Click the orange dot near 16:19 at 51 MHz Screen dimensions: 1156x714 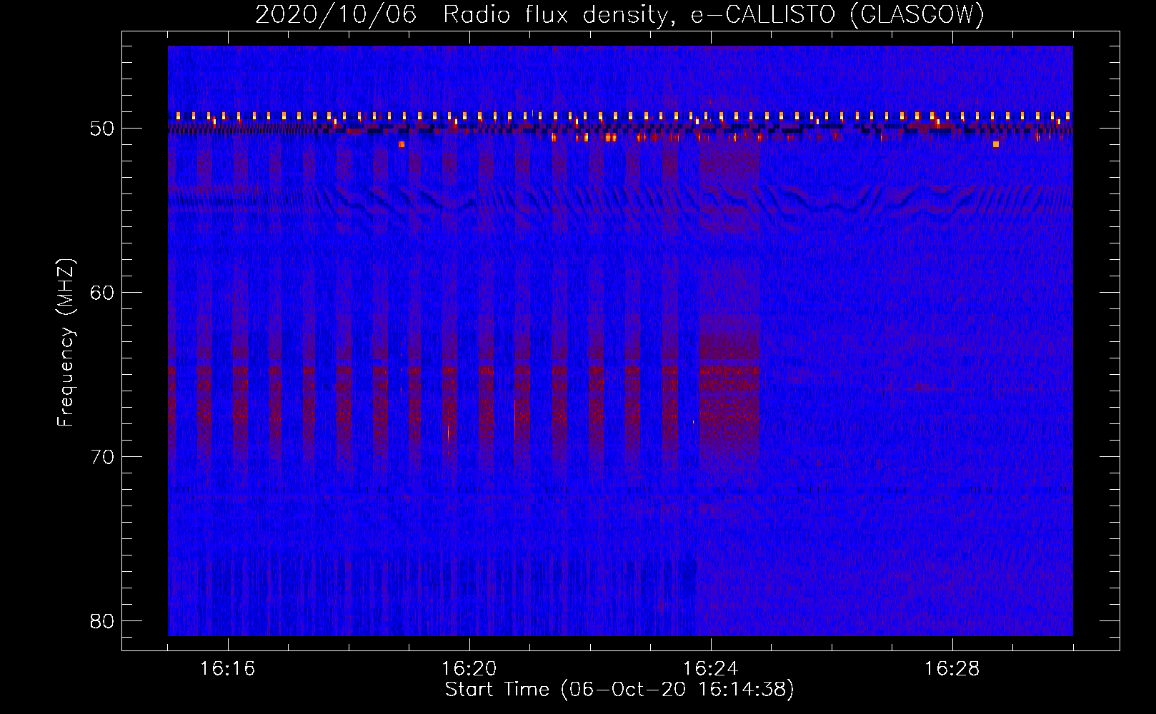pyautogui.click(x=402, y=144)
